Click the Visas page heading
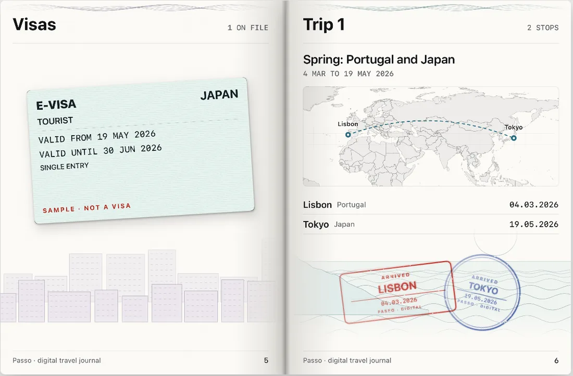573x376 pixels. coord(34,25)
